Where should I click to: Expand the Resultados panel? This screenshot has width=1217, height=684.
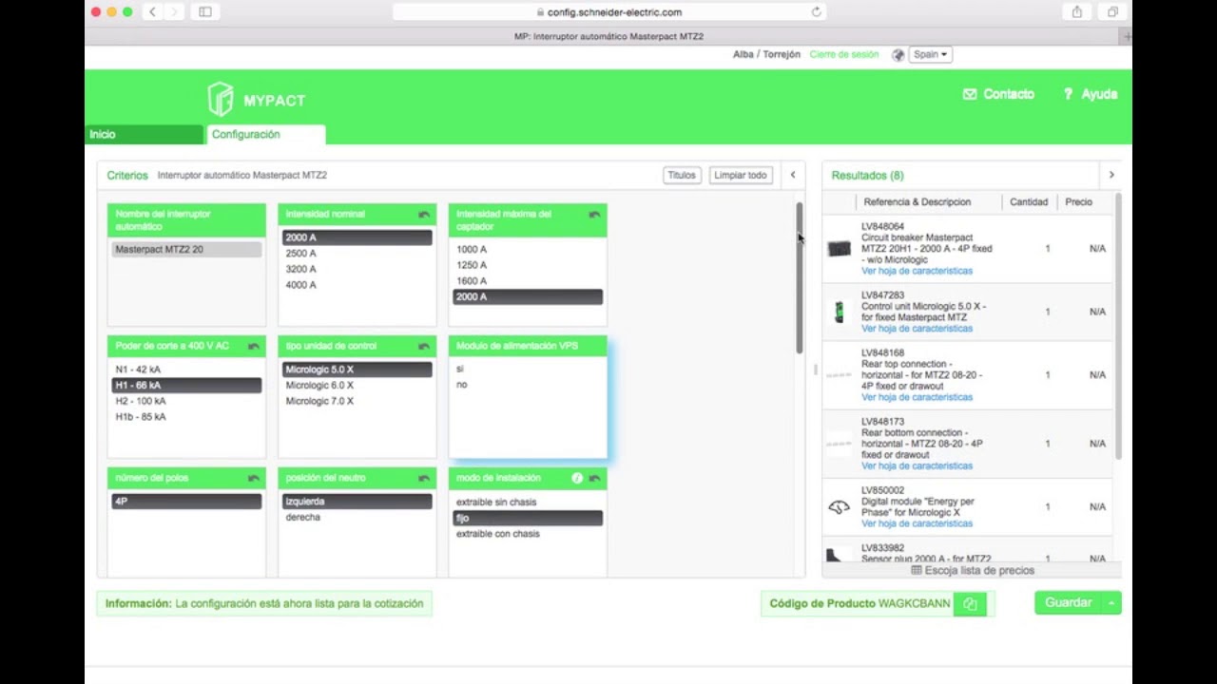(x=1111, y=175)
